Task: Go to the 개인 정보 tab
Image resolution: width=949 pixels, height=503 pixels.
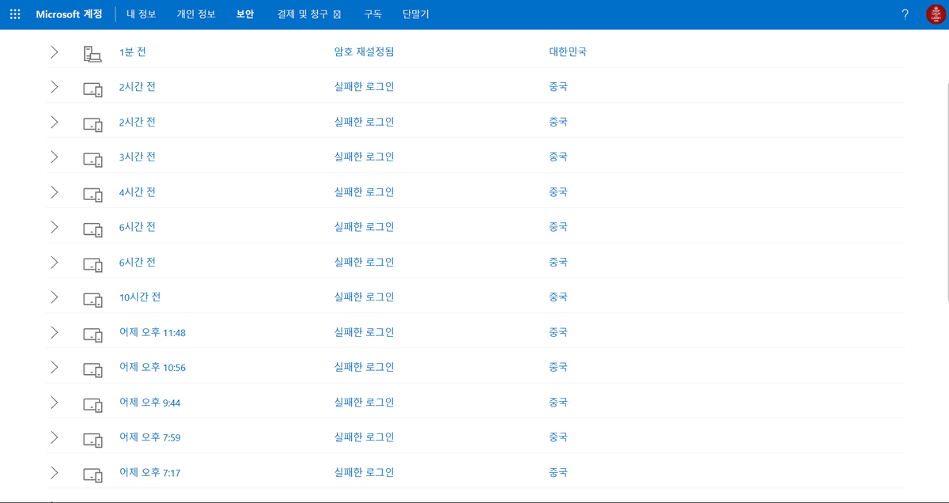Action: (196, 14)
